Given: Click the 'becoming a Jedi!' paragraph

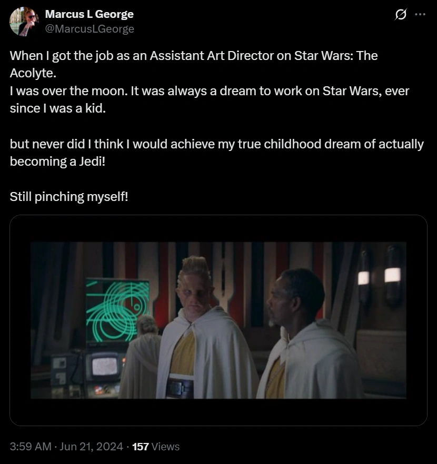Looking at the screenshot, I should point(216,153).
